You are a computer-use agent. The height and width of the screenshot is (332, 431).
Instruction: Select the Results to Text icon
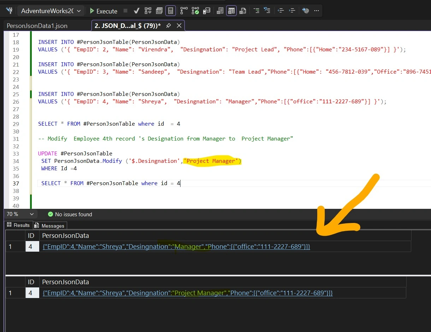click(x=220, y=11)
